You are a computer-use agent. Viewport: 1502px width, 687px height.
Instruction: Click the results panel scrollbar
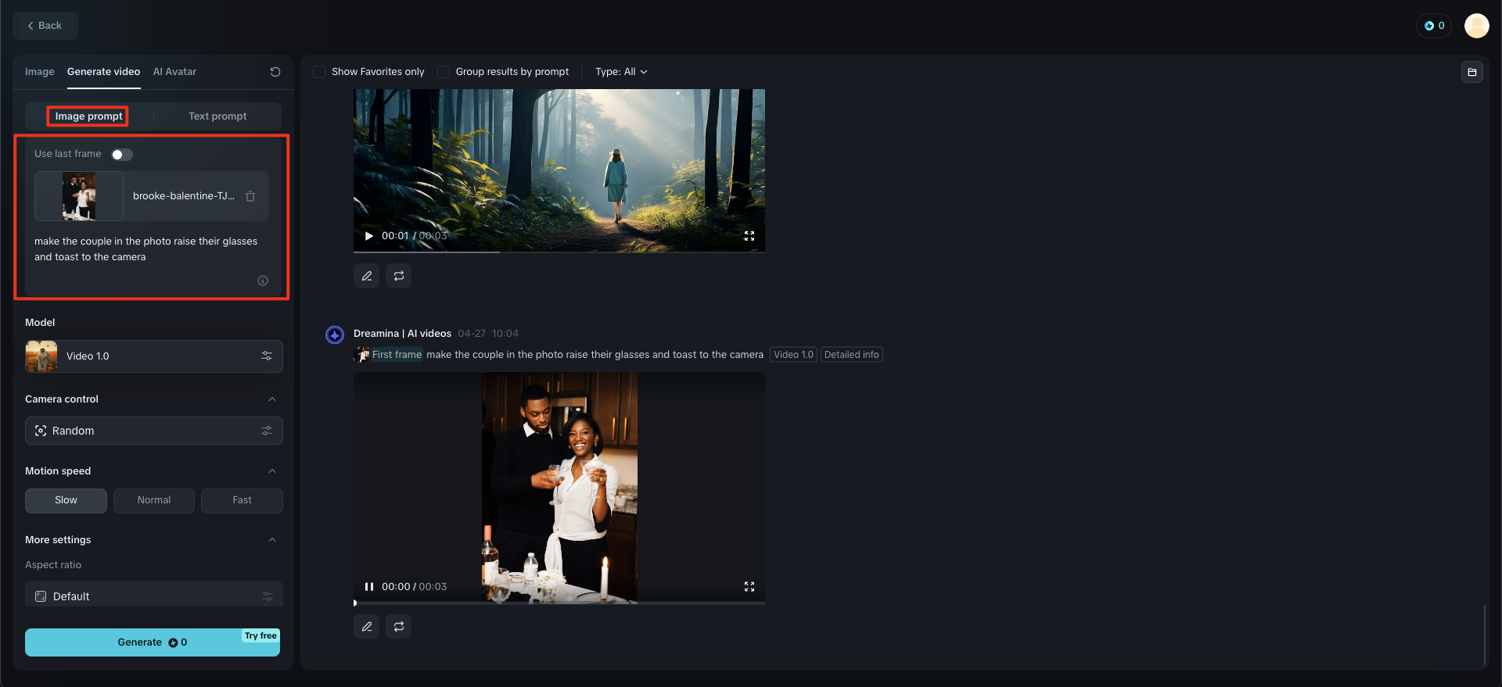tap(1484, 634)
